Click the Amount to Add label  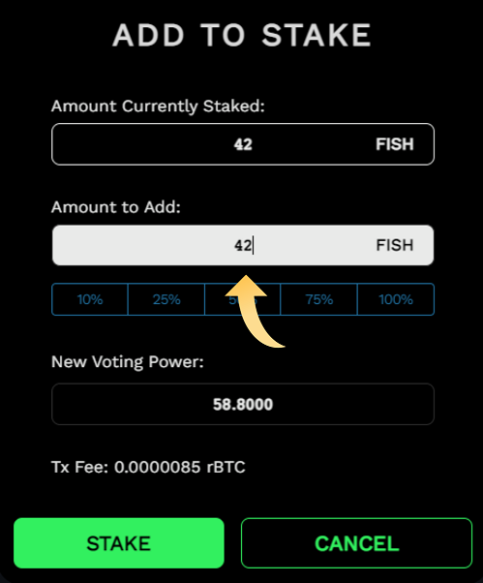pyautogui.click(x=116, y=207)
